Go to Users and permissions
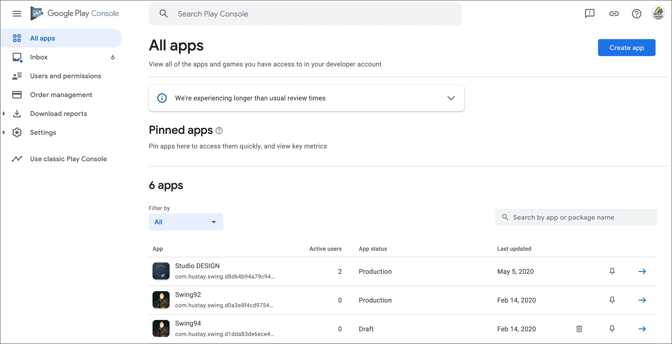672x344 pixels. pos(62,76)
